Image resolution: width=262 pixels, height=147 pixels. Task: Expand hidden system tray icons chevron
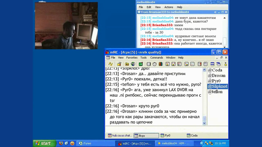(202, 143)
